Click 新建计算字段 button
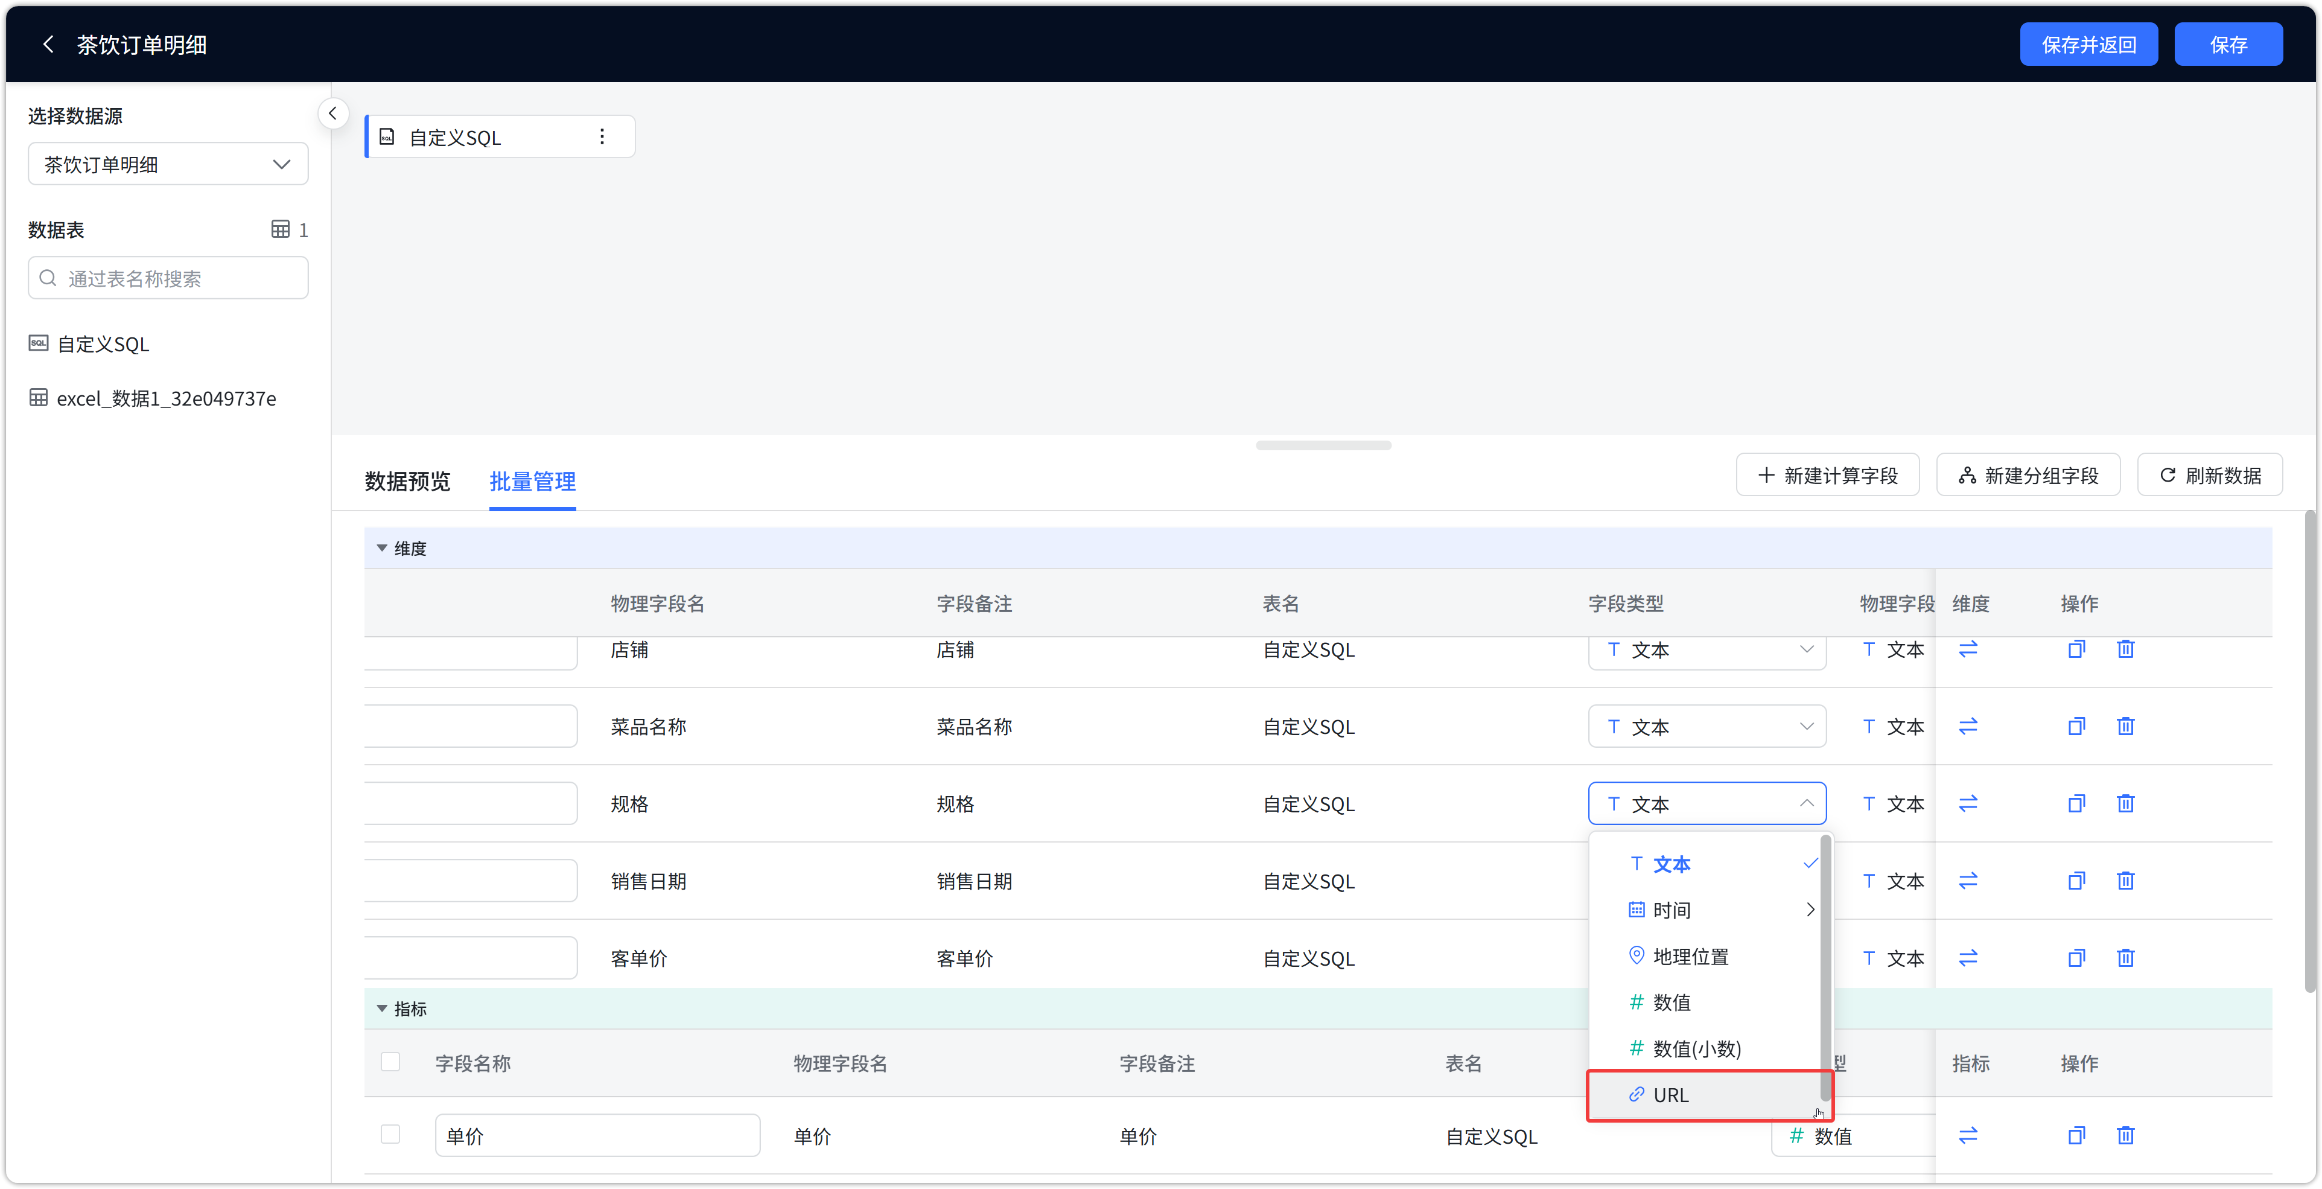The image size is (2322, 1189). 1827,475
